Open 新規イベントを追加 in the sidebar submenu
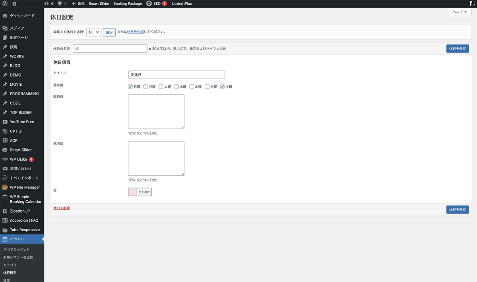This screenshot has height=282, width=477. (x=18, y=257)
